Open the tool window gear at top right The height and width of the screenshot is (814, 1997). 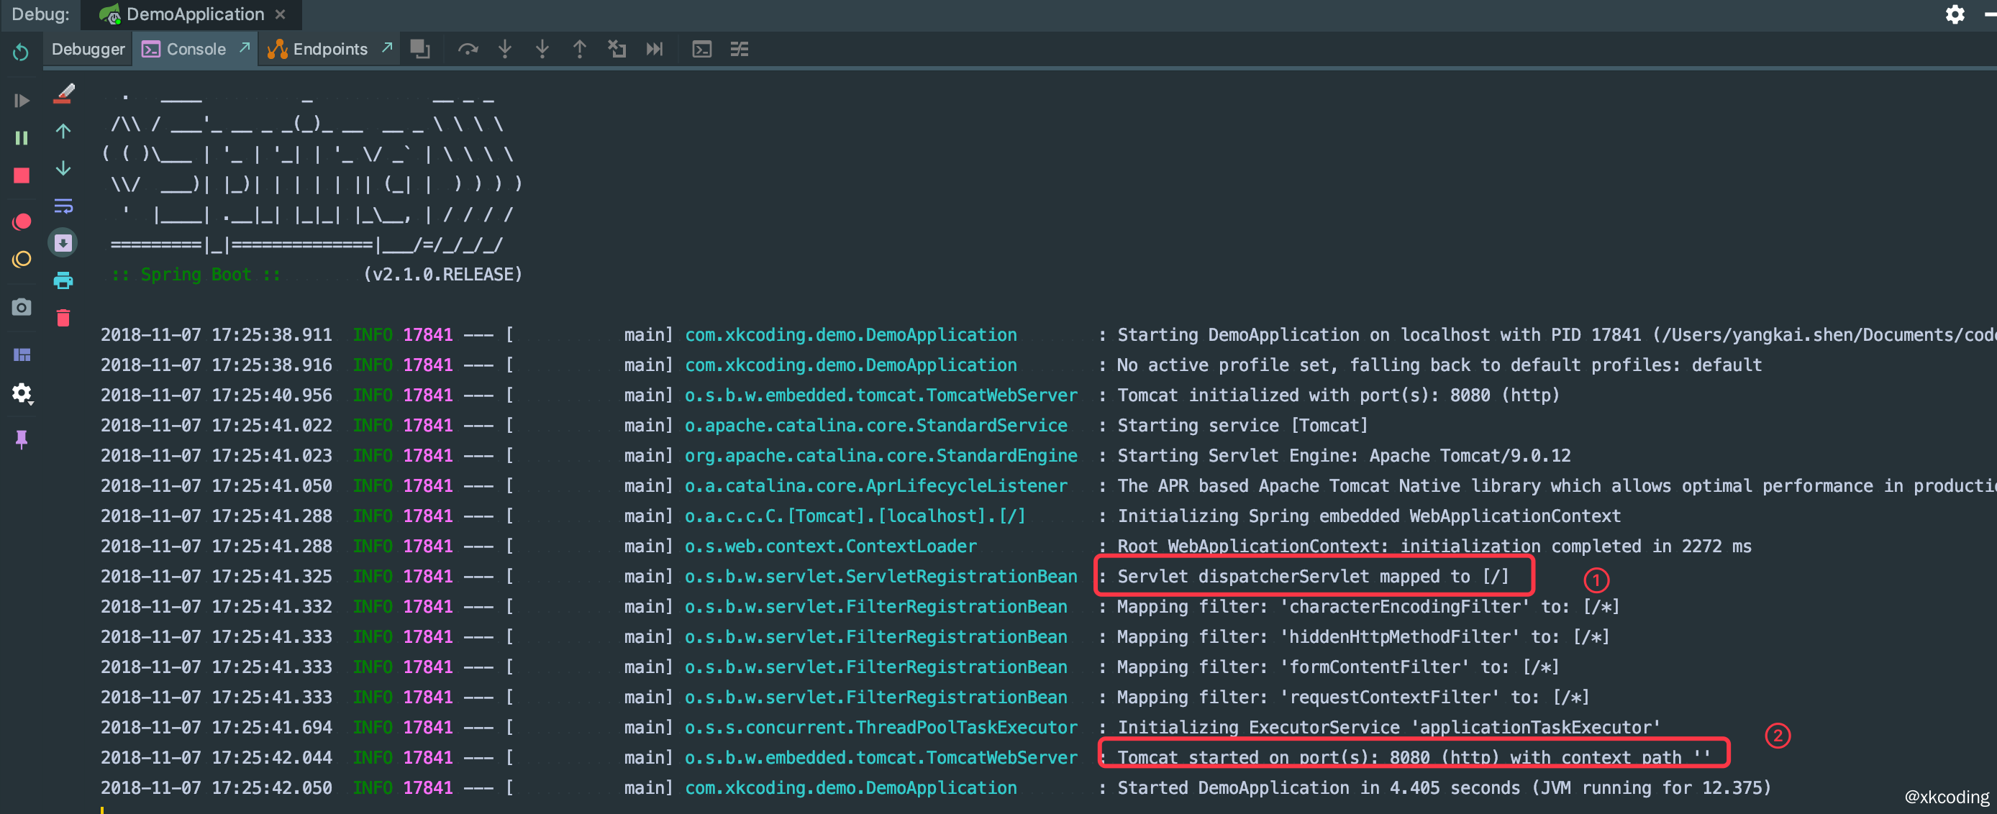click(1955, 14)
